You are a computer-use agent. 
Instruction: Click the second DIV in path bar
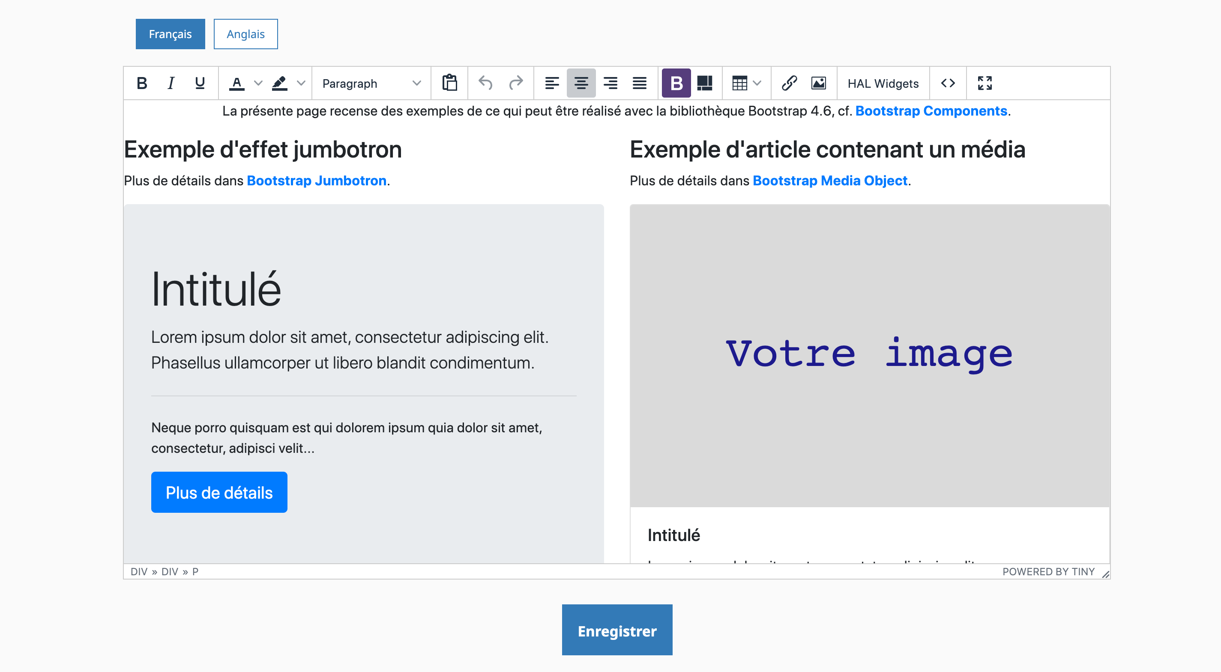tap(170, 571)
